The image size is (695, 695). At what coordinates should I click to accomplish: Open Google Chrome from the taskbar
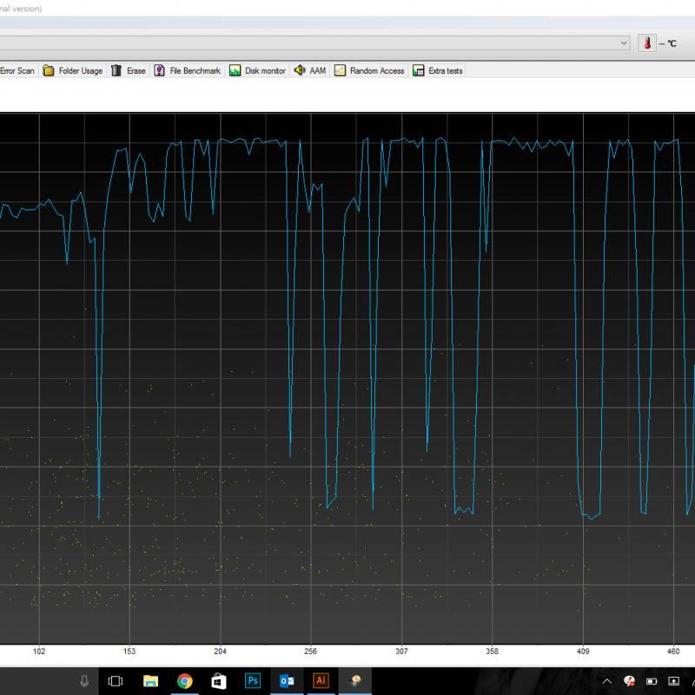tap(184, 681)
